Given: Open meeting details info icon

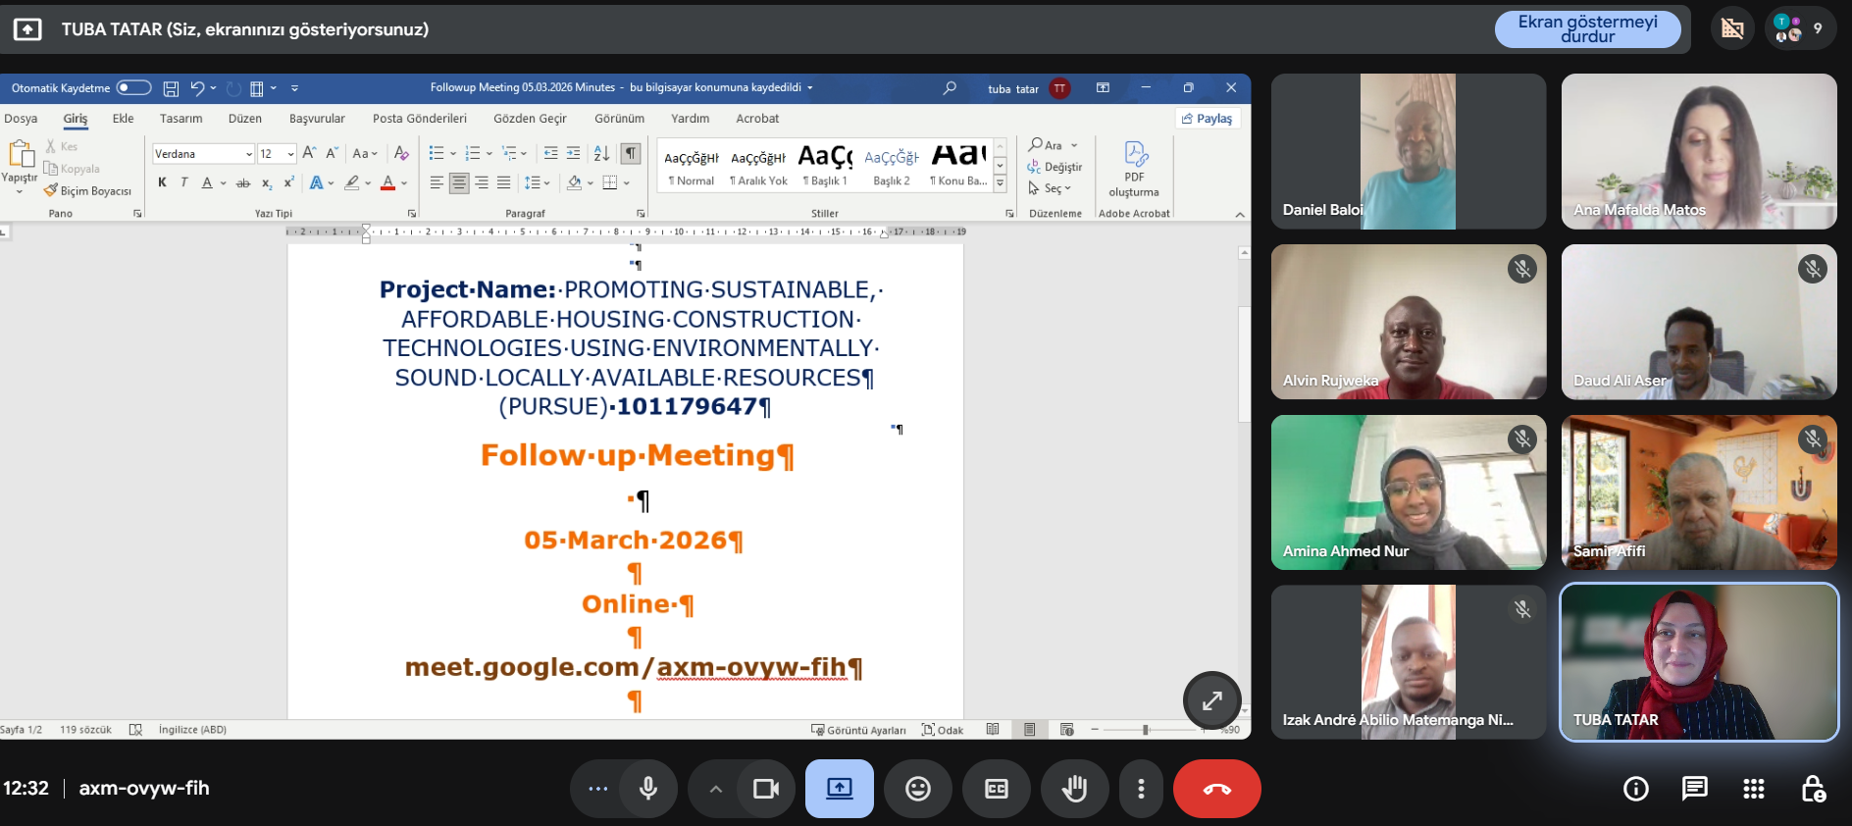Looking at the screenshot, I should click(1636, 789).
